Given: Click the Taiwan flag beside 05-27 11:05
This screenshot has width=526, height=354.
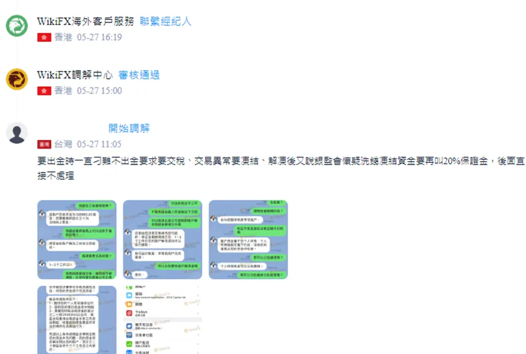Looking at the screenshot, I should (x=44, y=144).
